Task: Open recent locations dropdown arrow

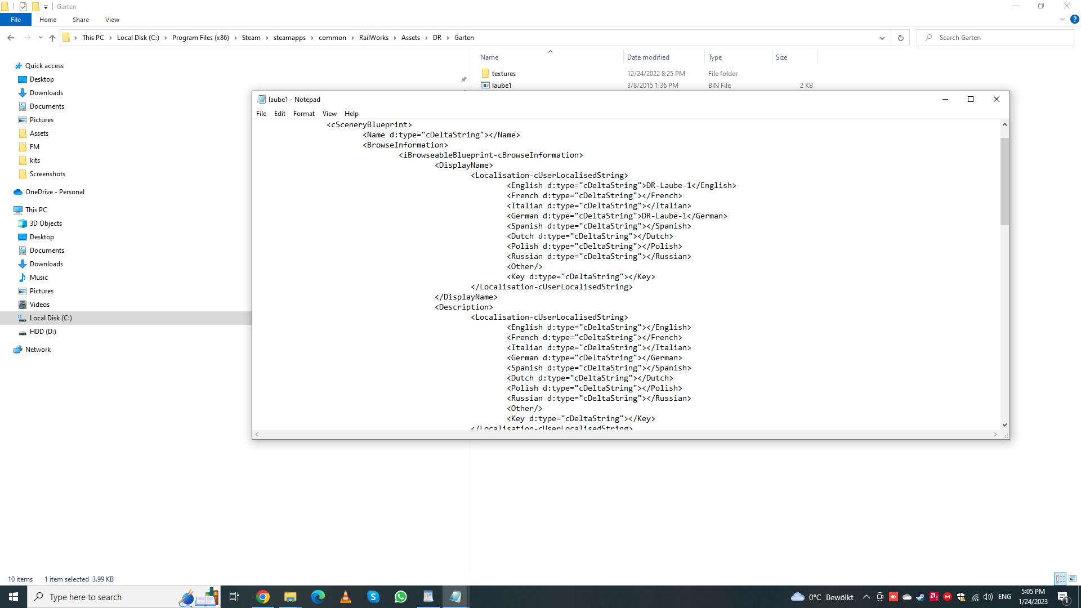Action: tap(41, 38)
